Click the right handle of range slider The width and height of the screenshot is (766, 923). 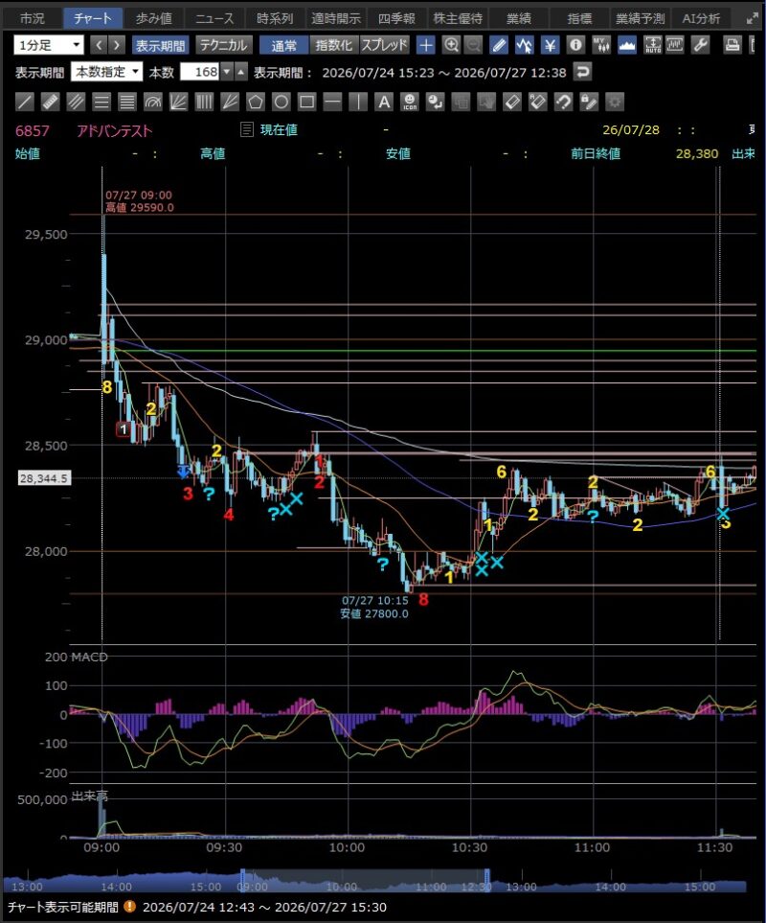click(486, 880)
